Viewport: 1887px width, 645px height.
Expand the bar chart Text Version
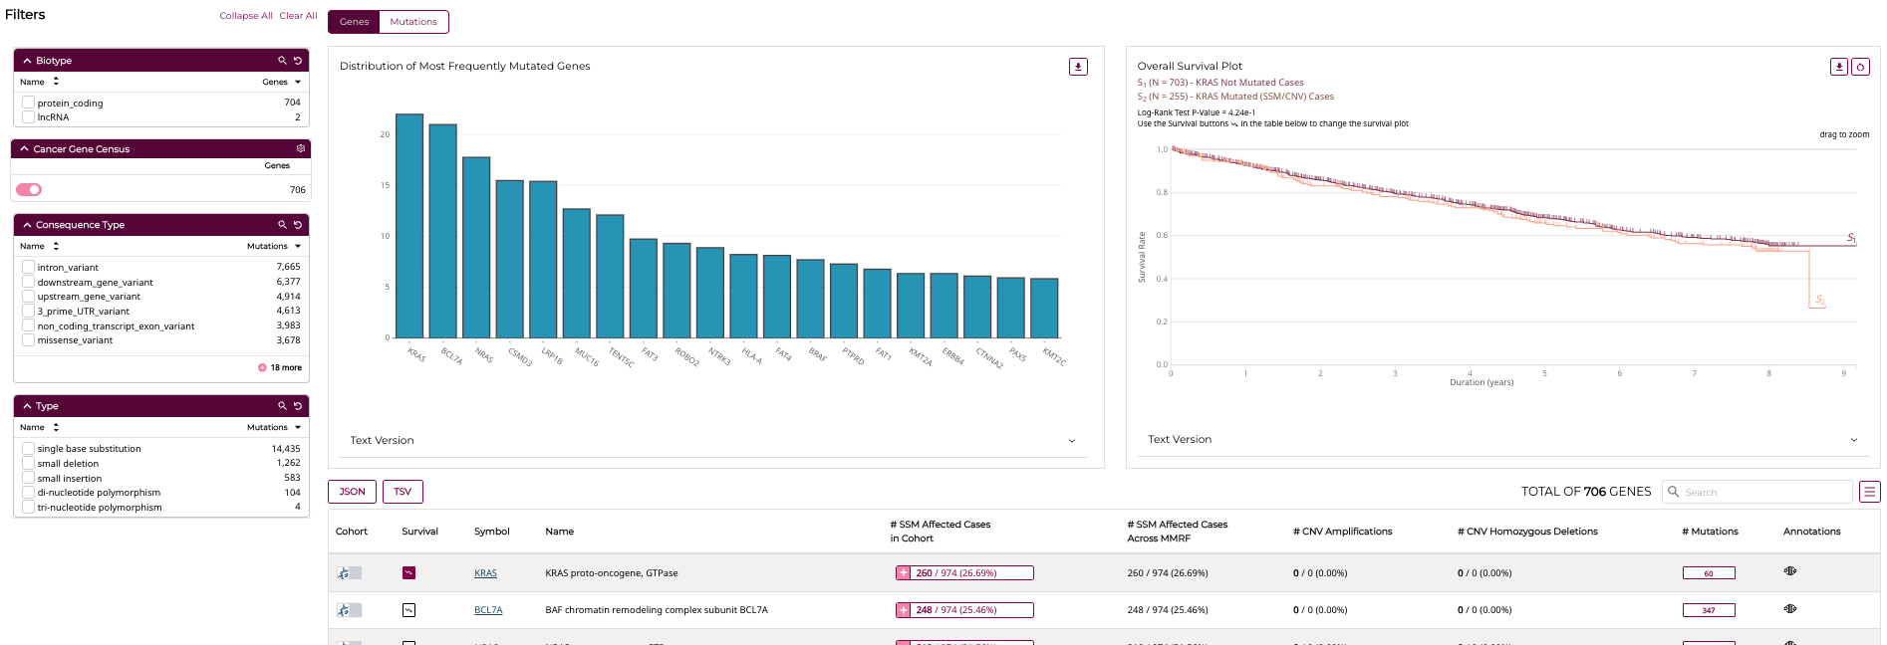(1072, 441)
